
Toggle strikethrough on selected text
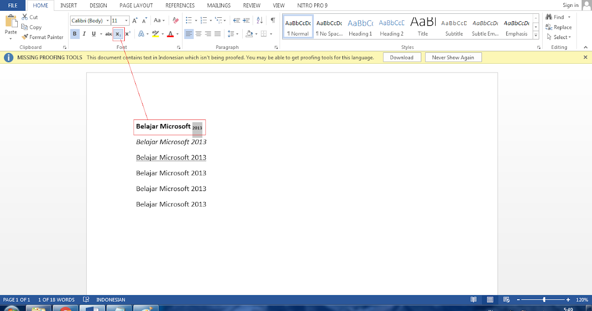point(108,34)
